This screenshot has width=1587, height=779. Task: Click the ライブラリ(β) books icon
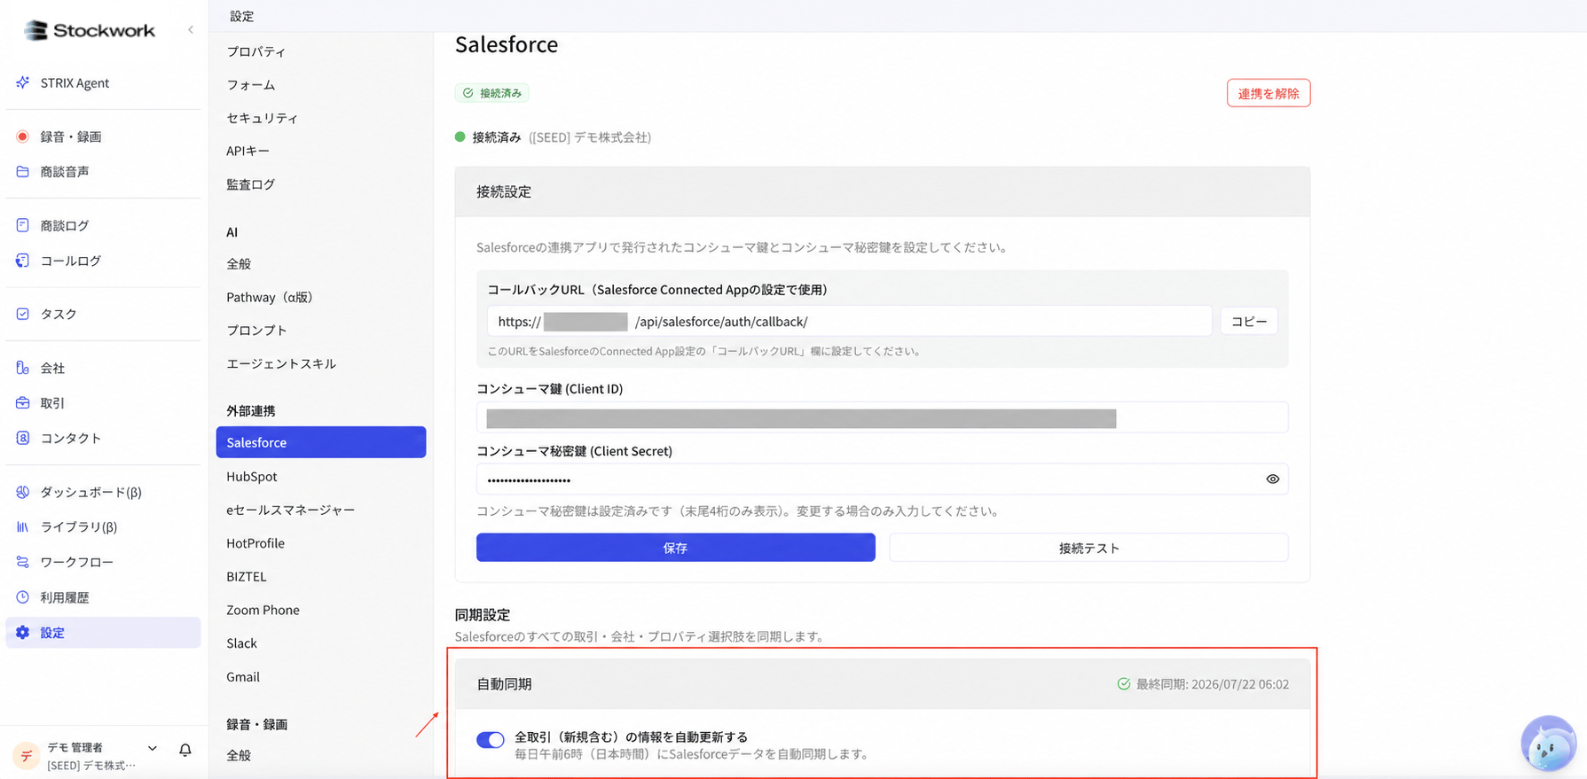pyautogui.click(x=23, y=526)
